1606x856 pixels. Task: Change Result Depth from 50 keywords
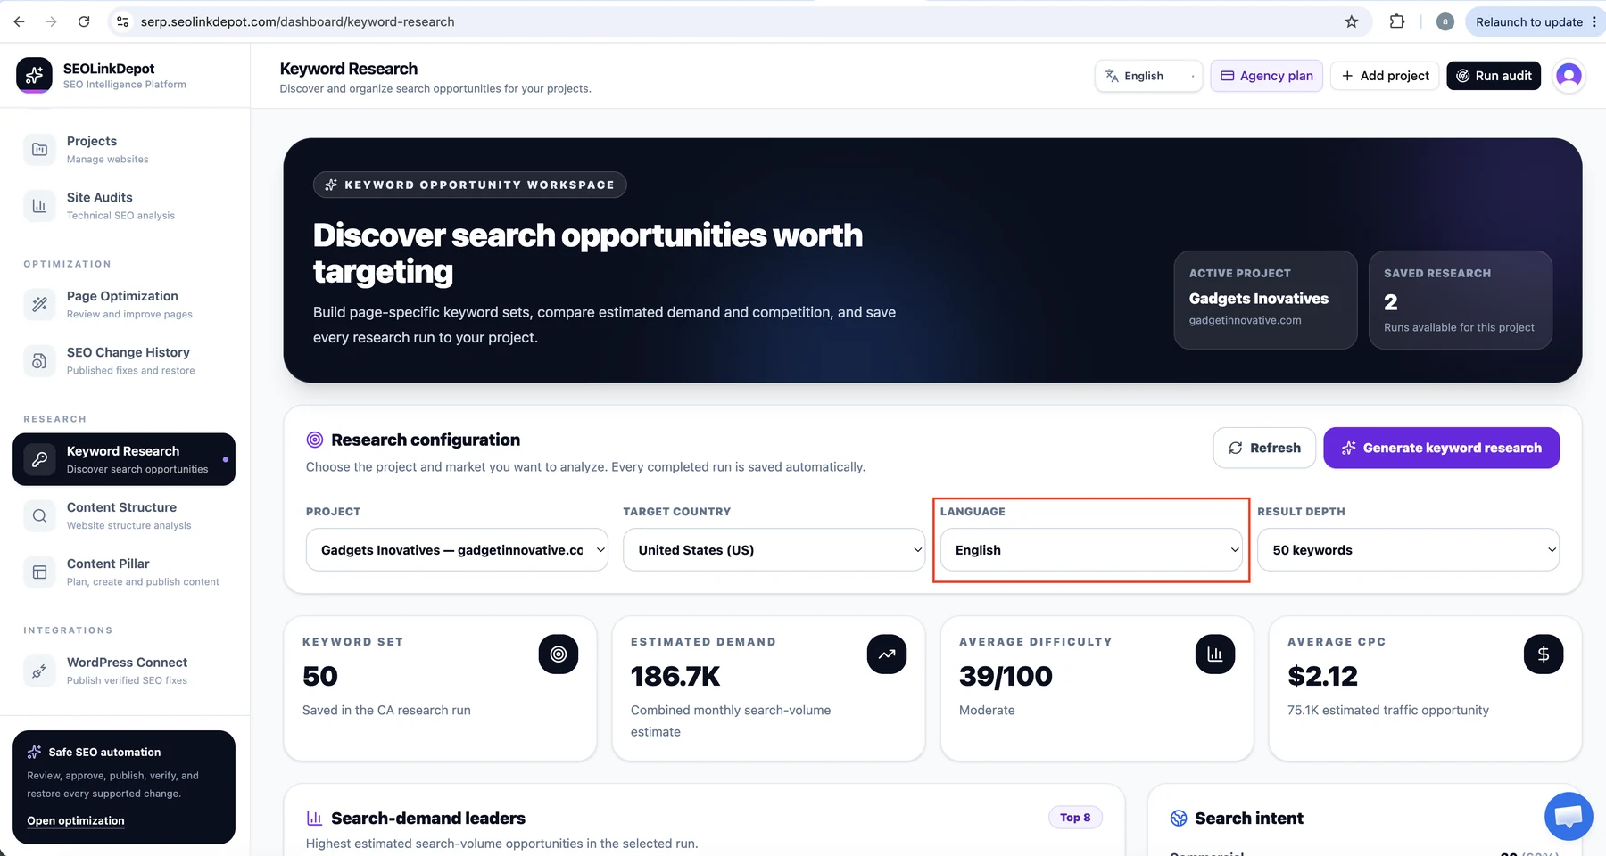click(1409, 550)
